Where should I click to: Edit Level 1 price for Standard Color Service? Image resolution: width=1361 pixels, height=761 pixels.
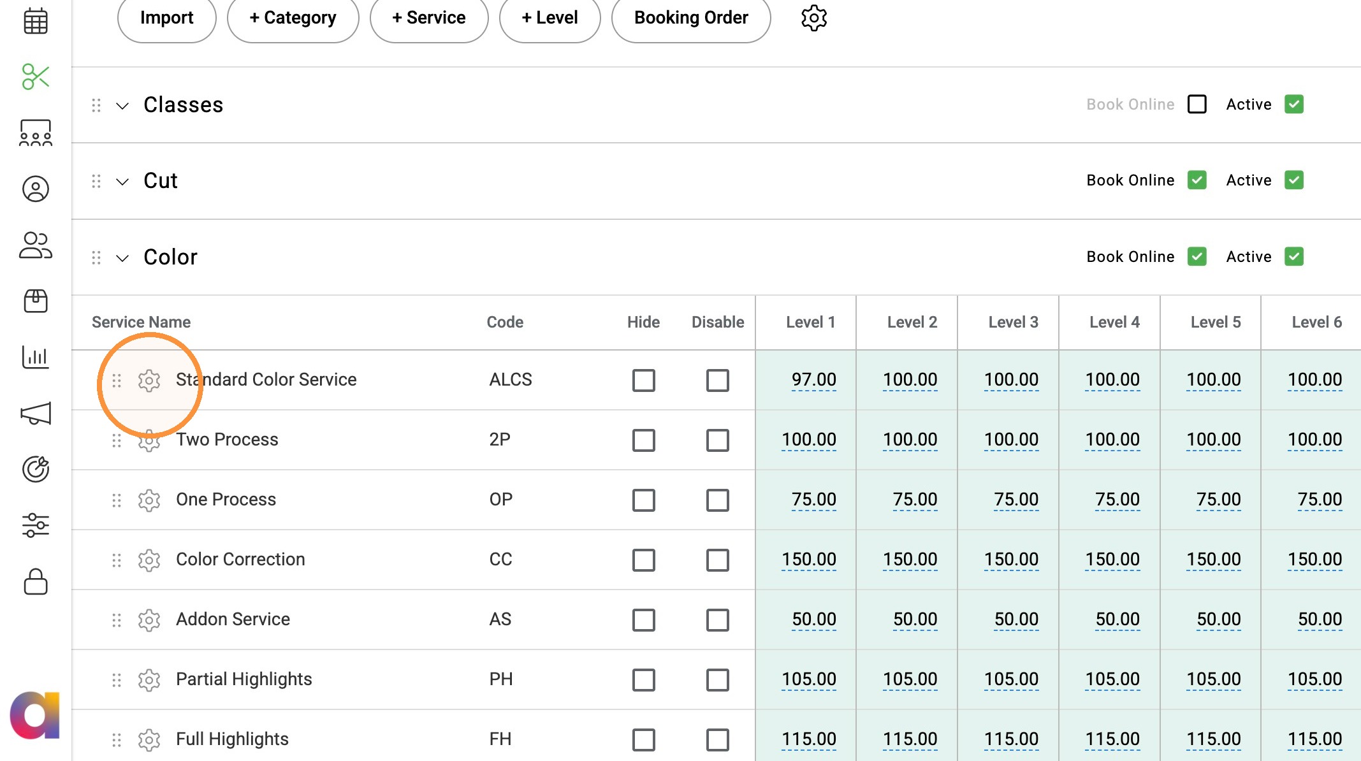pyautogui.click(x=813, y=380)
